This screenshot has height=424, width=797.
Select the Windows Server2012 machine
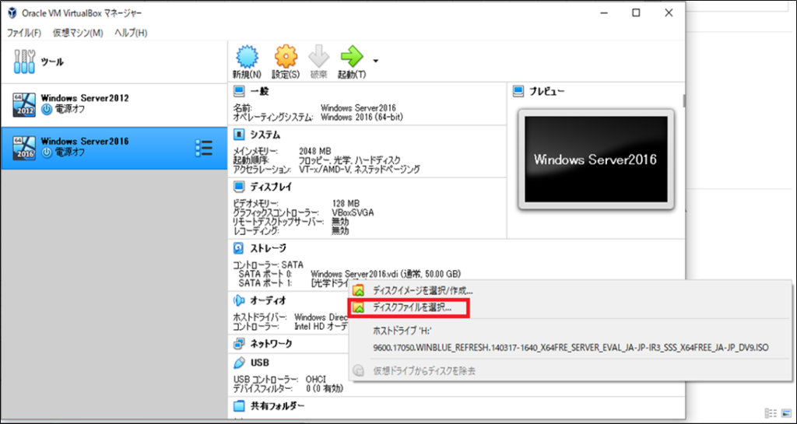[114, 105]
